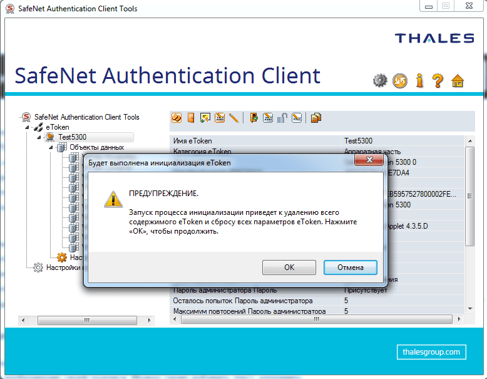The height and width of the screenshot is (379, 487).
Task: Select the Настройки tree item
Action: [63, 267]
